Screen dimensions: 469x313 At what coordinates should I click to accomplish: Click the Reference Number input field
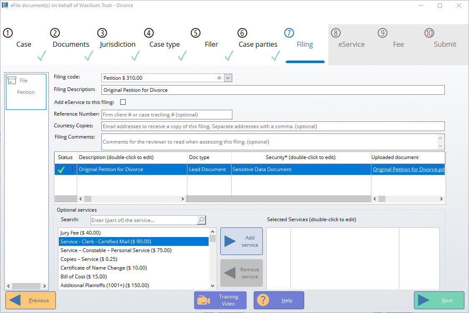166,115
